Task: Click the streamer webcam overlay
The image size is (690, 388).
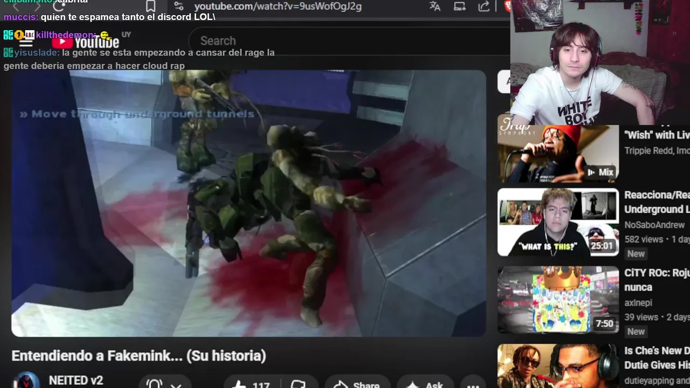Action: tap(600, 63)
